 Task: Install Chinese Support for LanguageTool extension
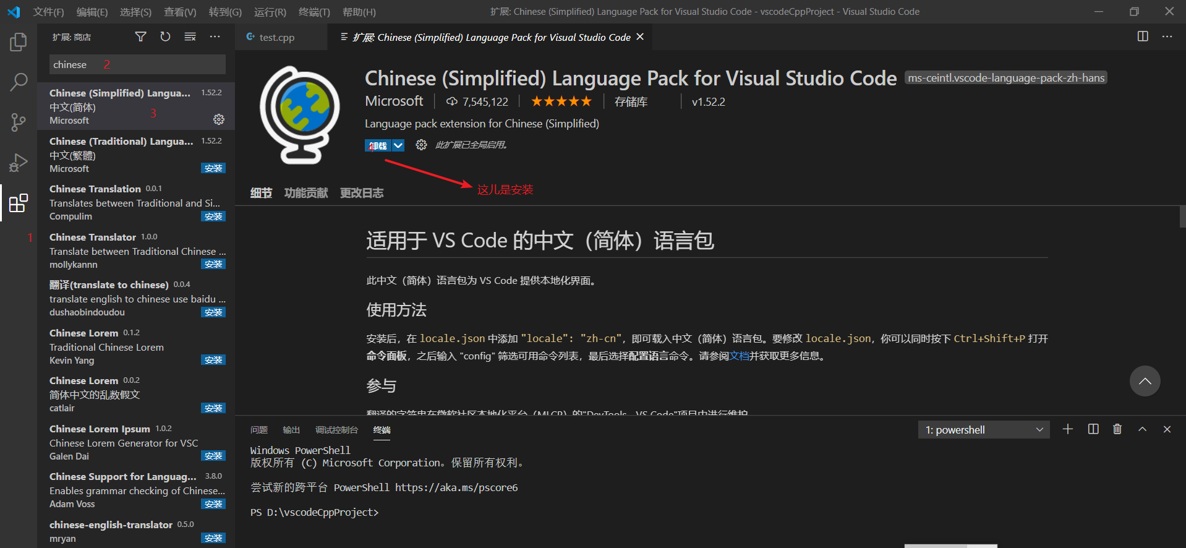tap(213, 504)
